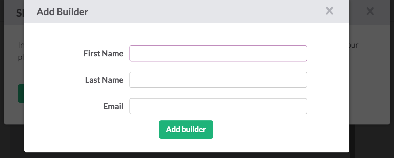Click blank white area right of Add builder button

pos(267,132)
